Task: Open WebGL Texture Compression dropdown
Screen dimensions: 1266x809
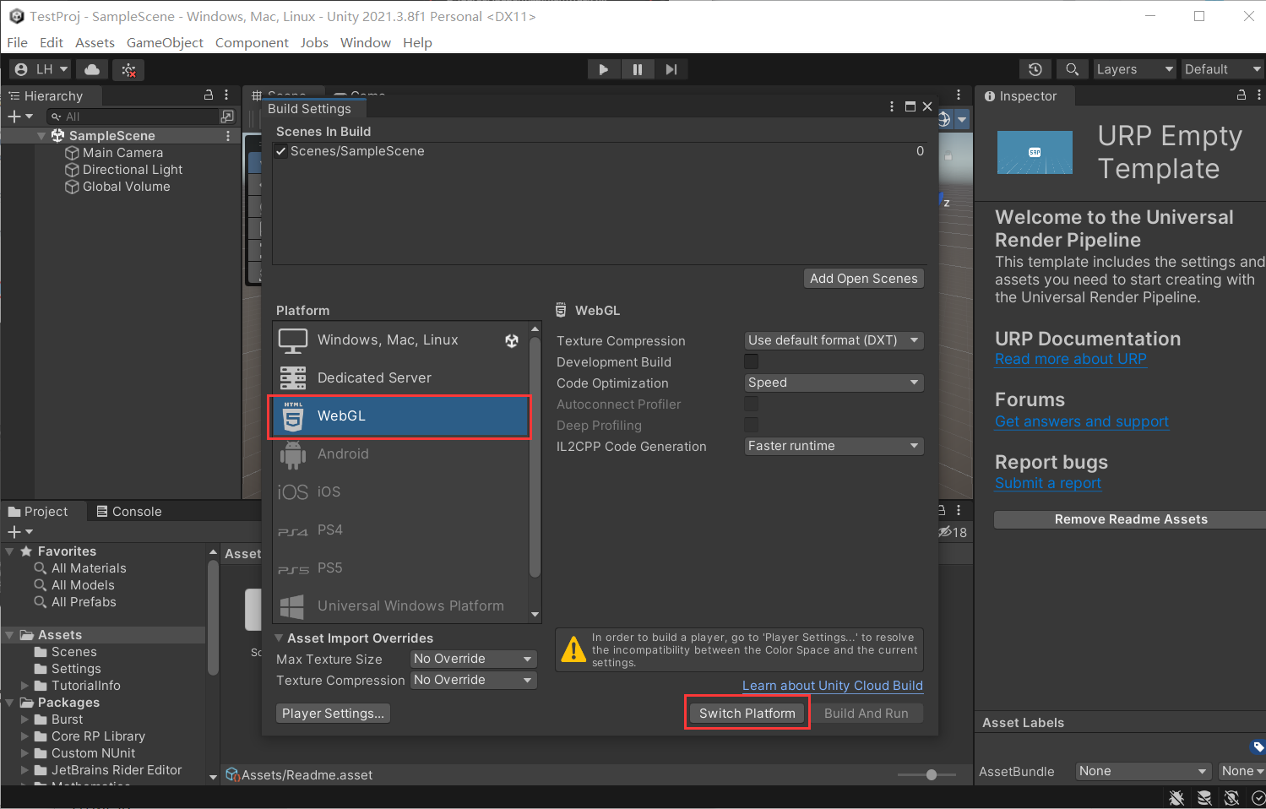Action: click(x=834, y=340)
